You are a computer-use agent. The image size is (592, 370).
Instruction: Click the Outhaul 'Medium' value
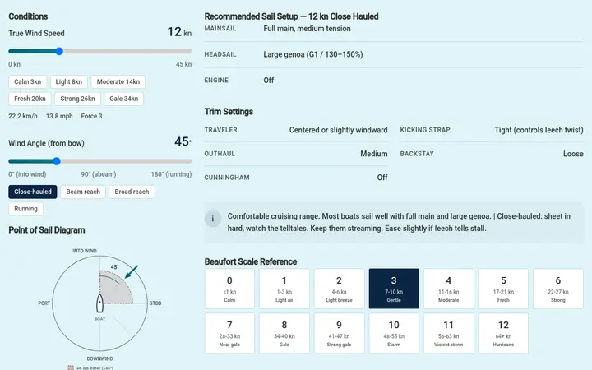click(x=374, y=154)
